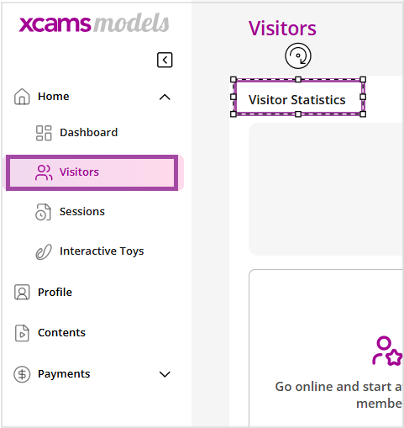Screen dimensions: 404x428
Task: Click the Visitors people icon
Action: click(x=44, y=172)
